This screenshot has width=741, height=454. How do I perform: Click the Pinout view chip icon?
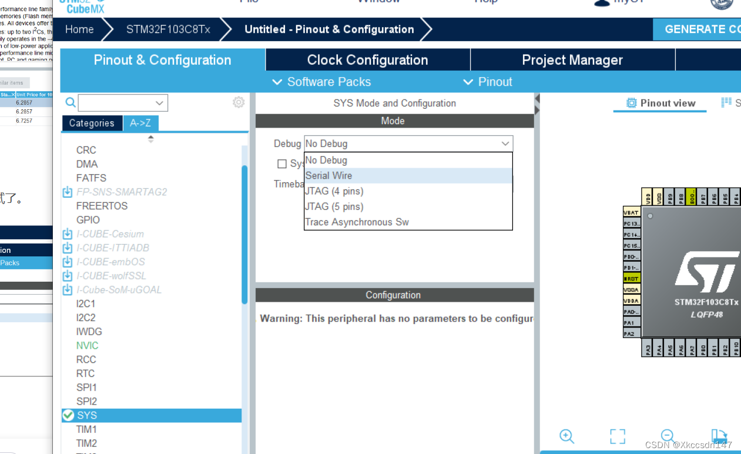tap(632, 103)
